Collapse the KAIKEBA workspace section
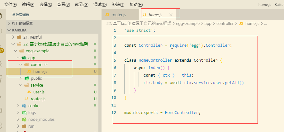Viewport: 284px width, 132px height. (54, 30)
